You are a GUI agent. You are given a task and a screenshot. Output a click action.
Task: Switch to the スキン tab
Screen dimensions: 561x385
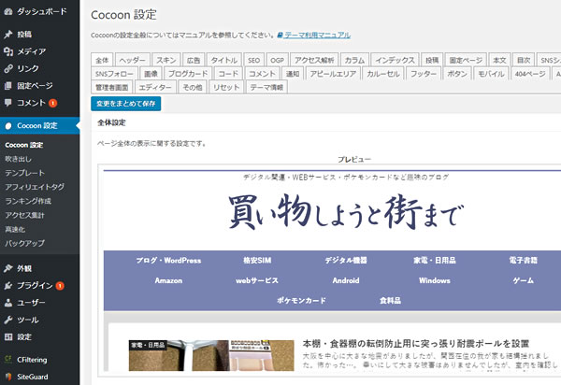(x=166, y=60)
